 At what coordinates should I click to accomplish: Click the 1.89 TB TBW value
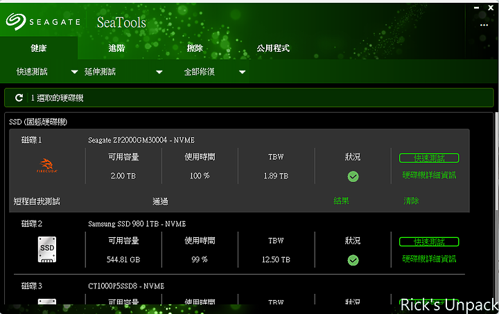tap(276, 176)
